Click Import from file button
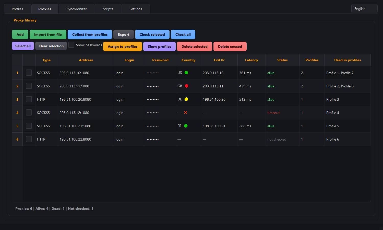Image resolution: width=383 pixels, height=230 pixels. 48,34
